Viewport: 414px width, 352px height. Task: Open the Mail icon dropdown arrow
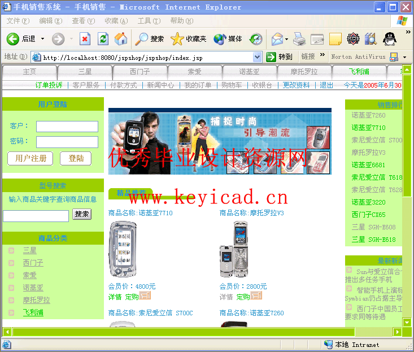[286, 40]
